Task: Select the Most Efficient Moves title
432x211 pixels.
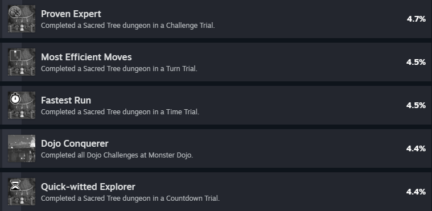Action: pyautogui.click(x=87, y=57)
